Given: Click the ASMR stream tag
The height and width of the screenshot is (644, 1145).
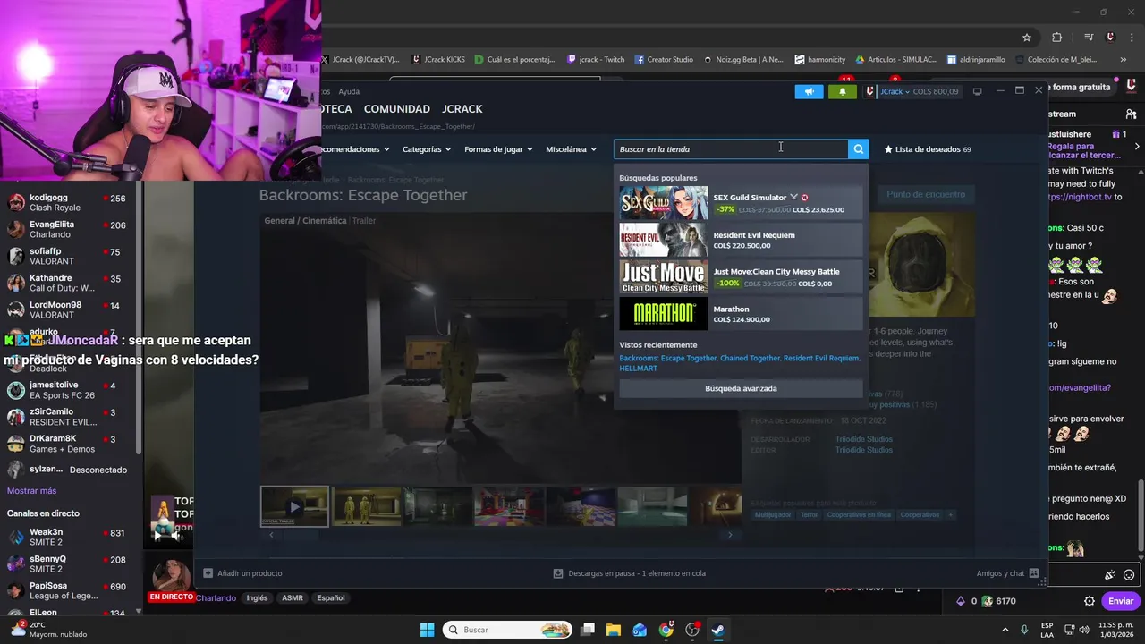Looking at the screenshot, I should click(293, 598).
